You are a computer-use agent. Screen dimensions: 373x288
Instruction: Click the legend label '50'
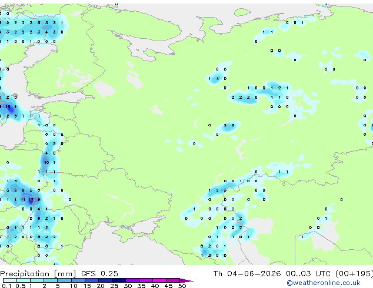pos(182,286)
